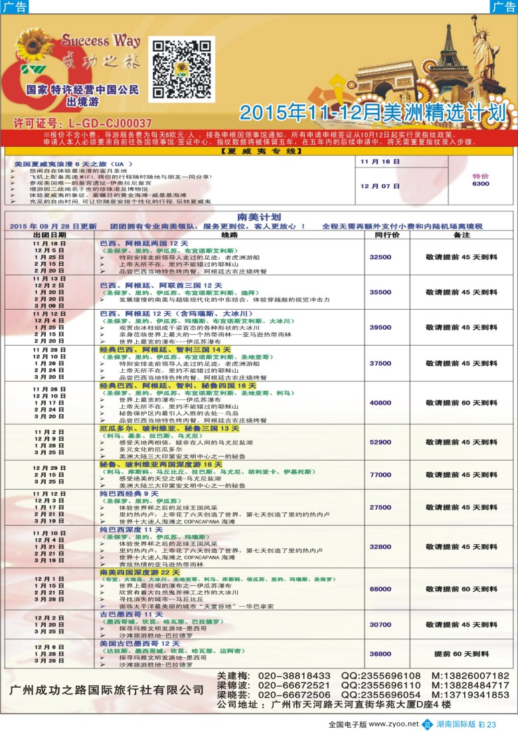Viewport: 518px width, 731px height.
Task: Click the 同行价 column header
Action: pyautogui.click(x=387, y=235)
